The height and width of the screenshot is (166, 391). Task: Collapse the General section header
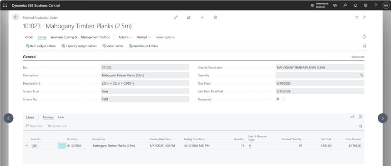(30, 57)
